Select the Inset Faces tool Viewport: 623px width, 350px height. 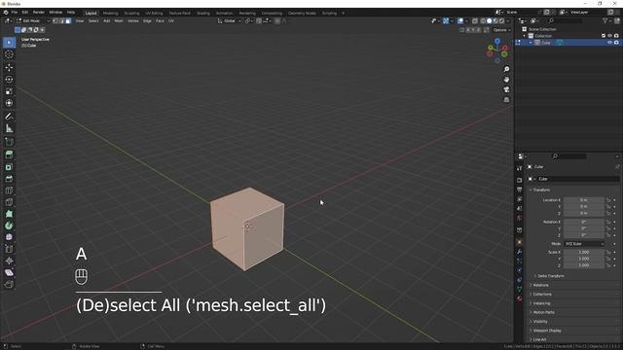pyautogui.click(x=9, y=166)
